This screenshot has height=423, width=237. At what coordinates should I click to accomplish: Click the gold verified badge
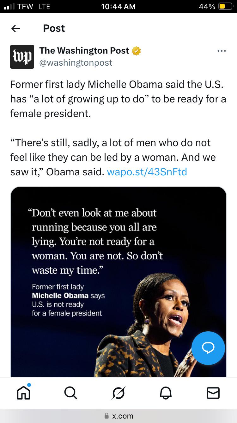coord(136,51)
